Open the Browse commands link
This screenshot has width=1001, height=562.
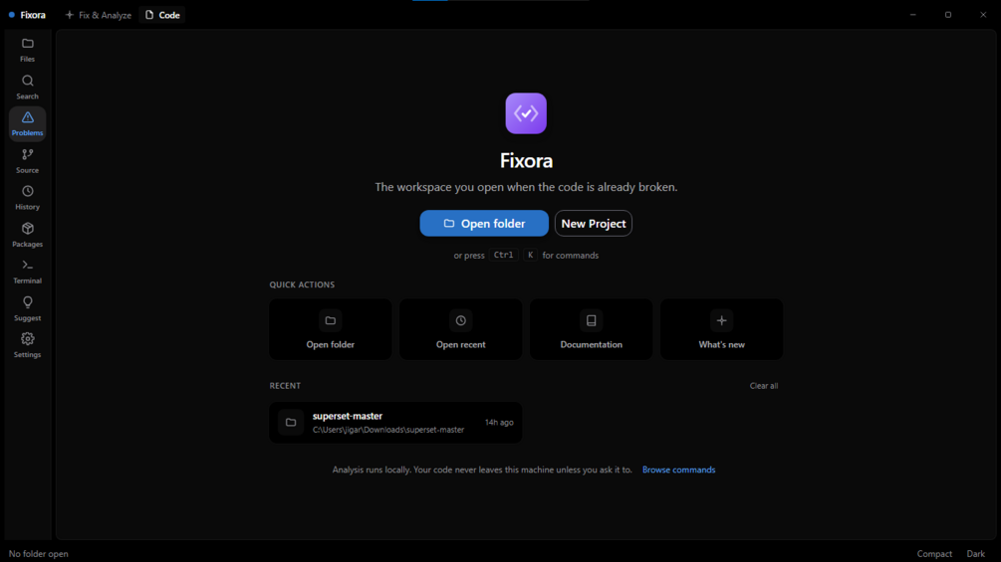(x=678, y=469)
